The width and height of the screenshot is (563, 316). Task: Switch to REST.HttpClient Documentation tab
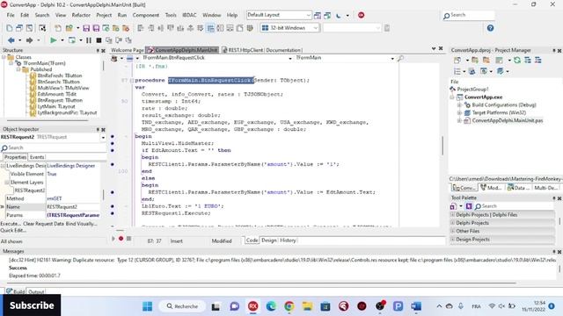pyautogui.click(x=262, y=50)
